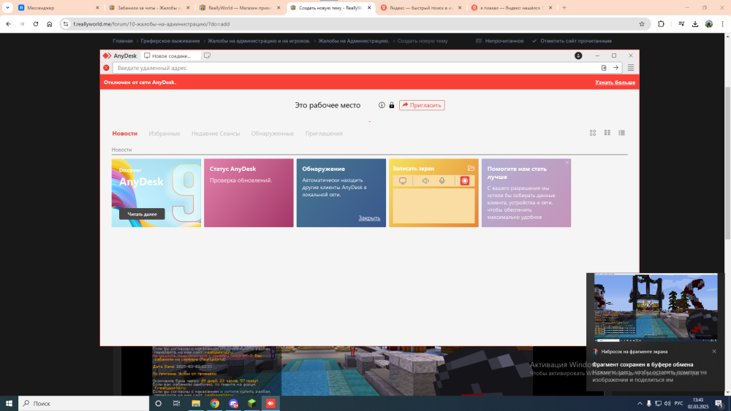Select the 'Избранные' tab in AnyDesk
Viewport: 731px width, 411px height.
(164, 133)
